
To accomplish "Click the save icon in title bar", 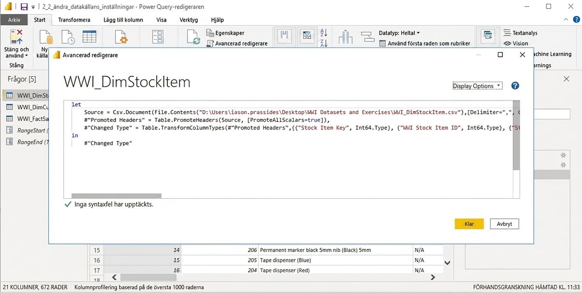I will 24,7.
